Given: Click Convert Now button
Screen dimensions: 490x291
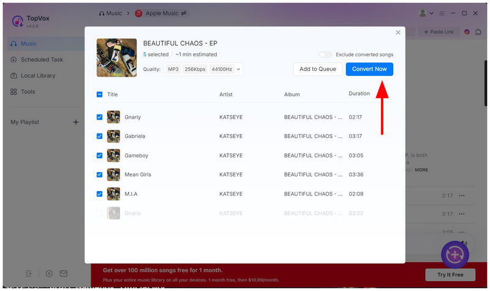Looking at the screenshot, I should point(369,69).
